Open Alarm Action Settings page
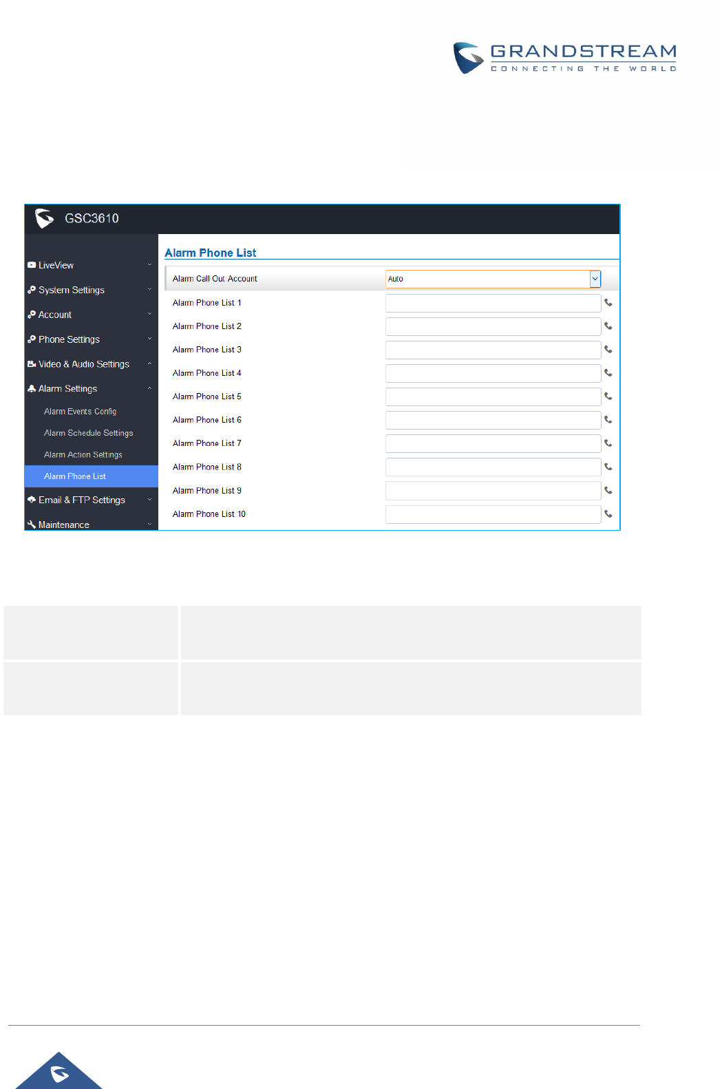Viewport: 722px width, 1089px height. [83, 455]
